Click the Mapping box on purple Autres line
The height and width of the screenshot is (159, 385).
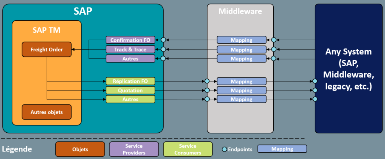pyautogui.click(x=242, y=59)
